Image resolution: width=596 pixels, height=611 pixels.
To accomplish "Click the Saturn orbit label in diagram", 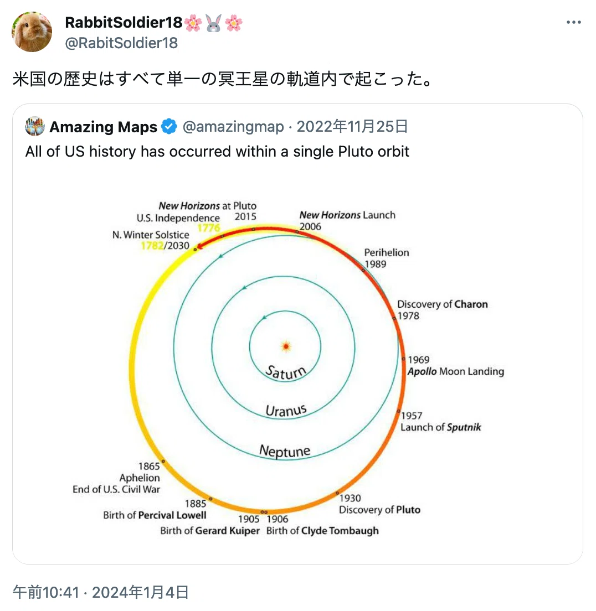I will (x=285, y=372).
